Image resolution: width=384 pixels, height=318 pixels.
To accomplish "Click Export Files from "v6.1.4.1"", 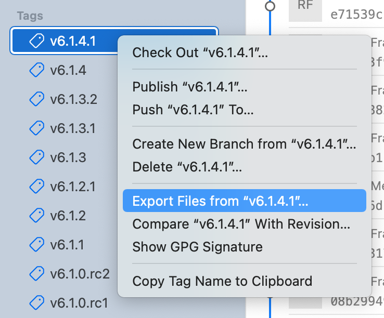I will pyautogui.click(x=220, y=201).
